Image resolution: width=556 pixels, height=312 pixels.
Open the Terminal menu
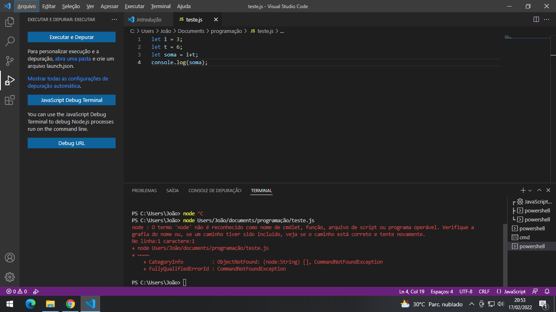click(x=161, y=6)
